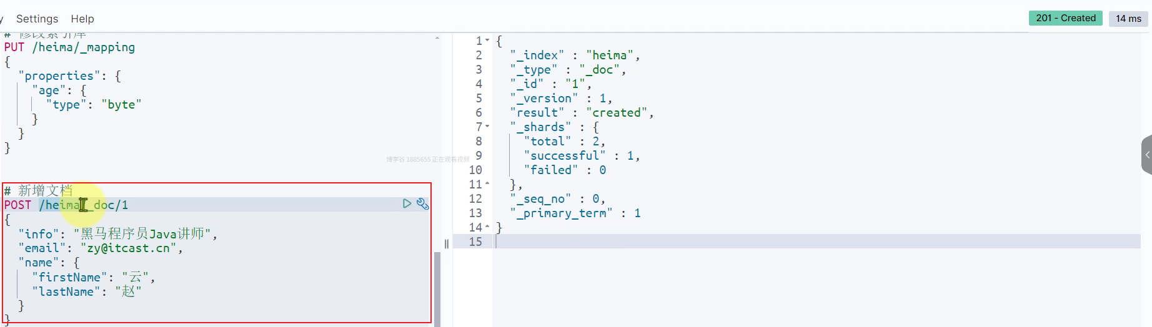Viewport: 1152px width, 327px height.
Task: Click the "failed" : 0 response line
Action: [565, 170]
